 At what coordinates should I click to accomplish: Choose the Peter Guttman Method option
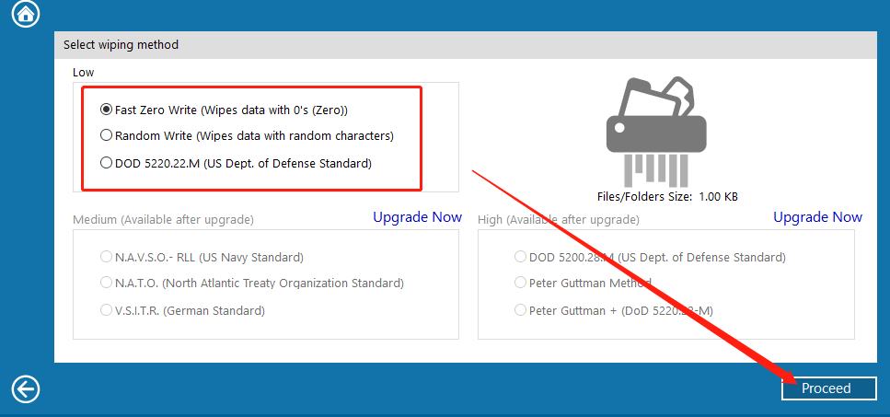583,283
